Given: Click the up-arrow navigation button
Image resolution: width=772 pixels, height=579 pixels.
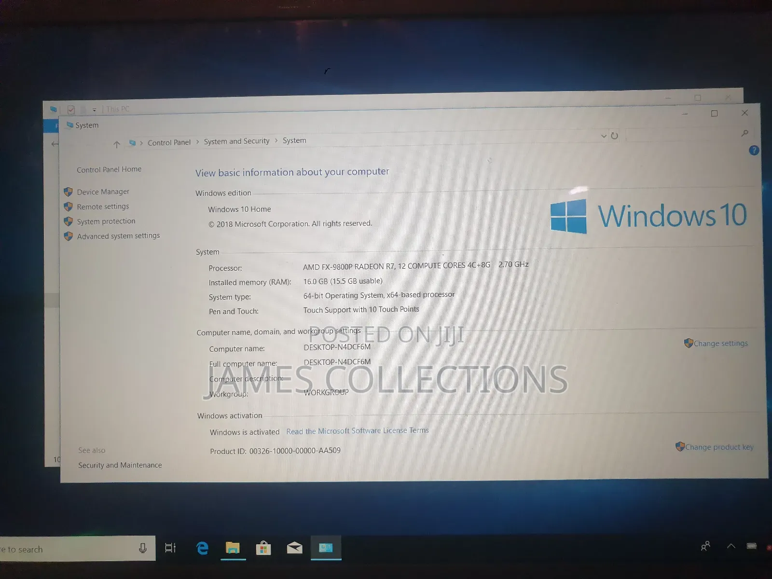Looking at the screenshot, I should pos(116,144).
